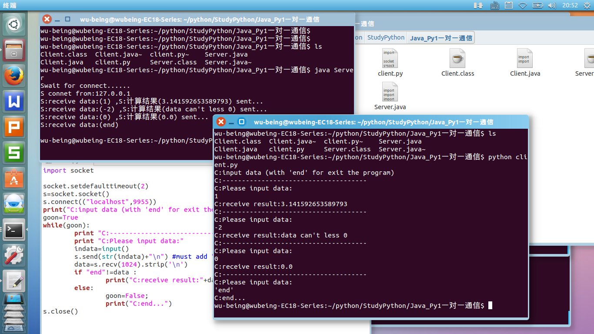Open Ubuntu Software Center launcher icon
This screenshot has width=594, height=334.
pos(14,179)
